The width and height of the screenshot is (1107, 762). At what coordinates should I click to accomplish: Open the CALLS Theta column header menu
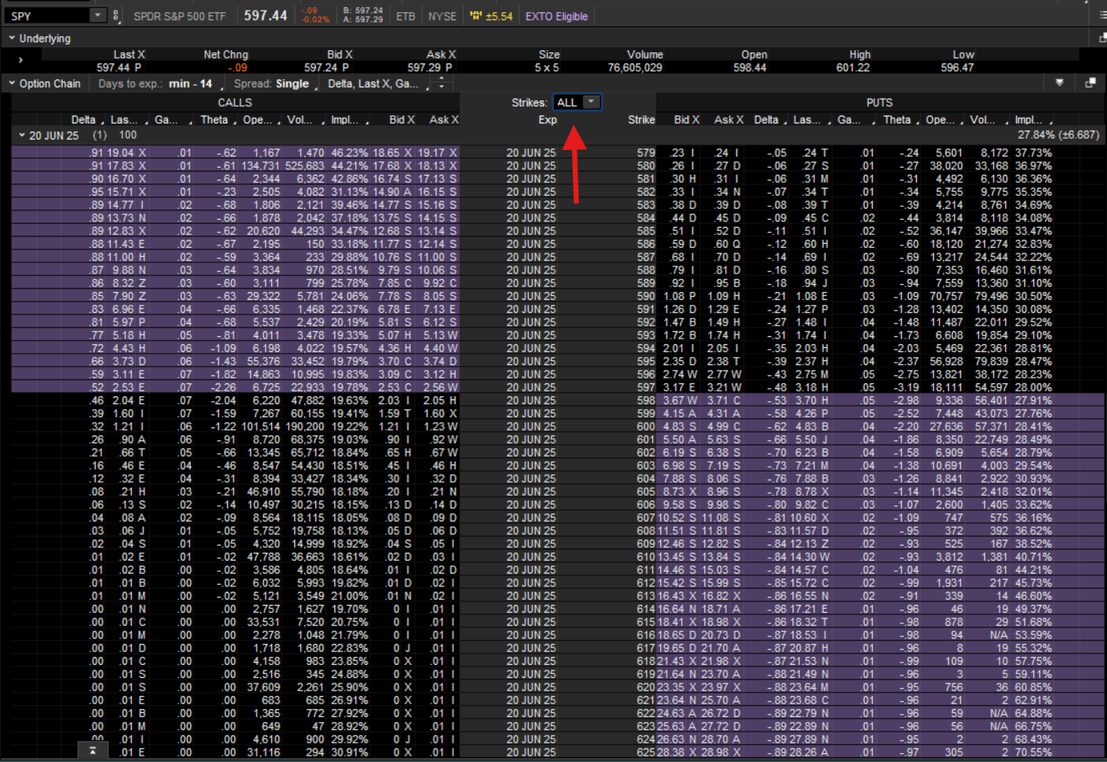point(235,121)
